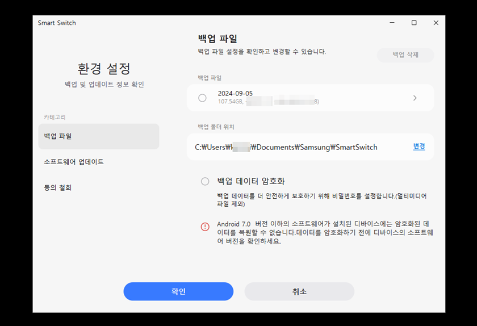
Task: Click the Smart Switch window title
Action: point(57,23)
